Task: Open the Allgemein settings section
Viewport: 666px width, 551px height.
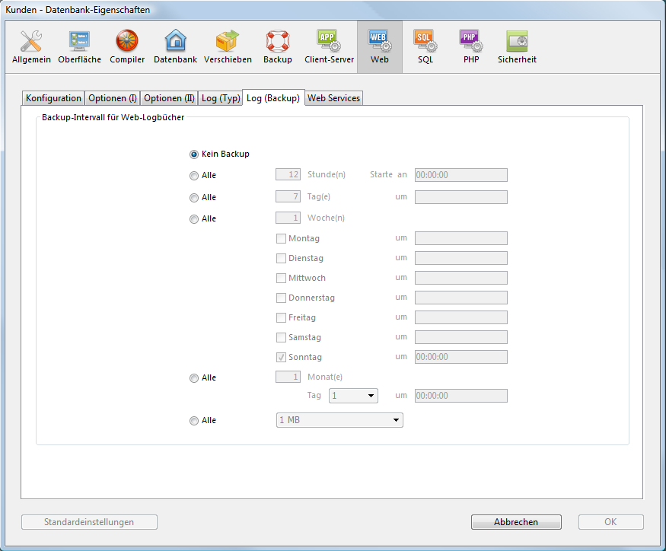Action: [31, 46]
